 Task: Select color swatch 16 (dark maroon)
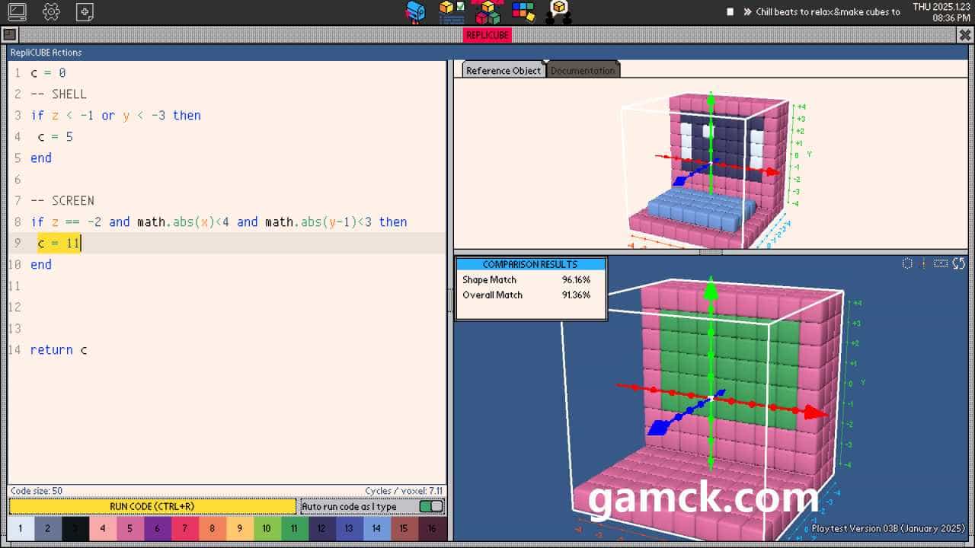coord(432,528)
